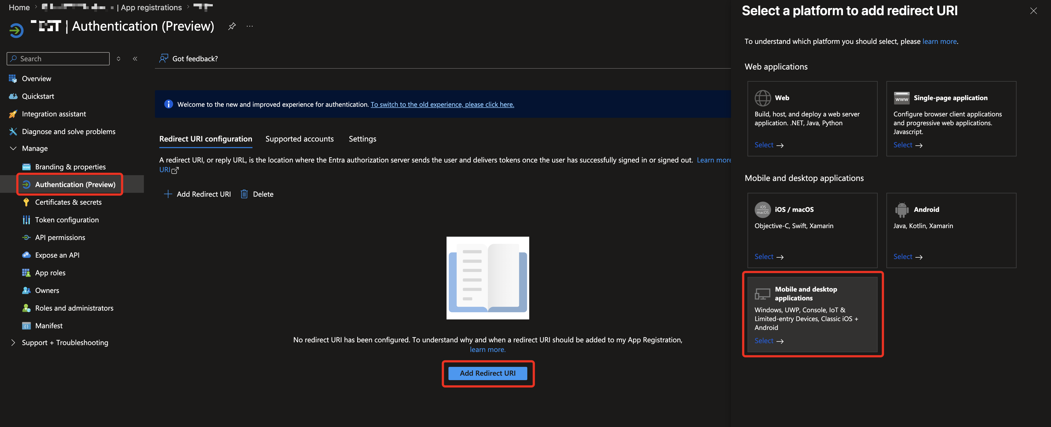Click the Authentication app logo in header
The width and height of the screenshot is (1051, 427).
pyautogui.click(x=16, y=30)
